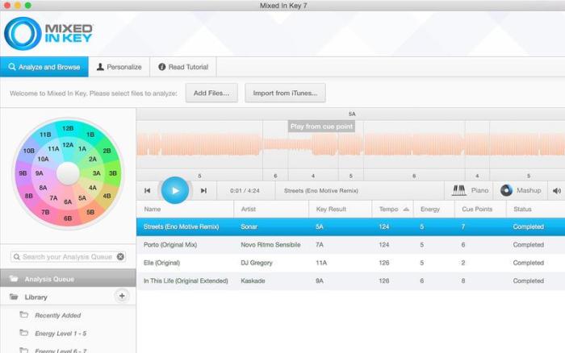The image size is (565, 353).
Task: Click the 0:01 / 4:24 time display
Action: pos(245,191)
